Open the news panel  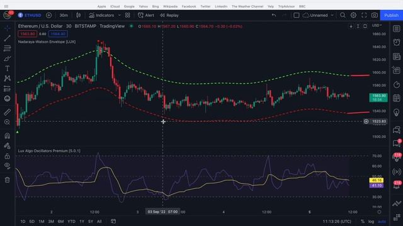pos(397,56)
